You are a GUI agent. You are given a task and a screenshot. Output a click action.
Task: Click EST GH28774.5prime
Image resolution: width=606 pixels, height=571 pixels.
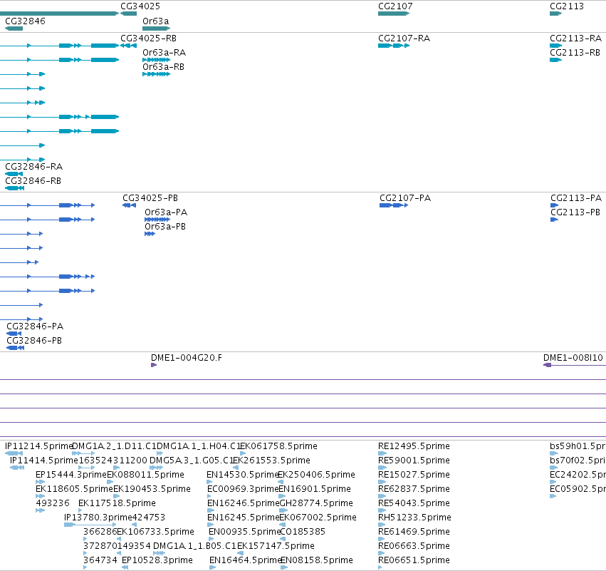[315, 503]
